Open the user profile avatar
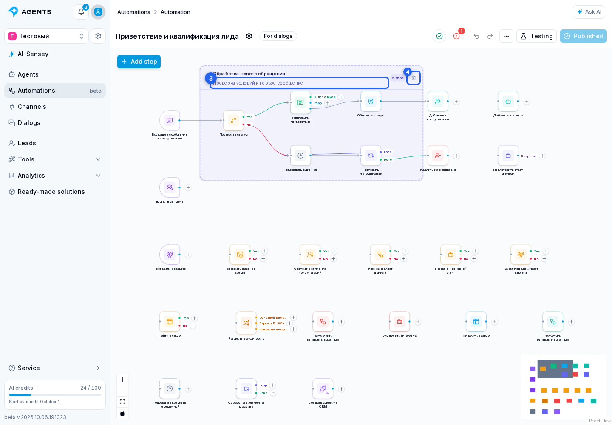612x425 pixels. click(98, 12)
